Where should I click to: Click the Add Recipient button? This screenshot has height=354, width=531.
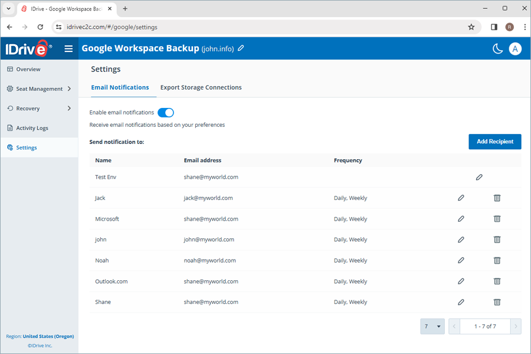coord(494,142)
